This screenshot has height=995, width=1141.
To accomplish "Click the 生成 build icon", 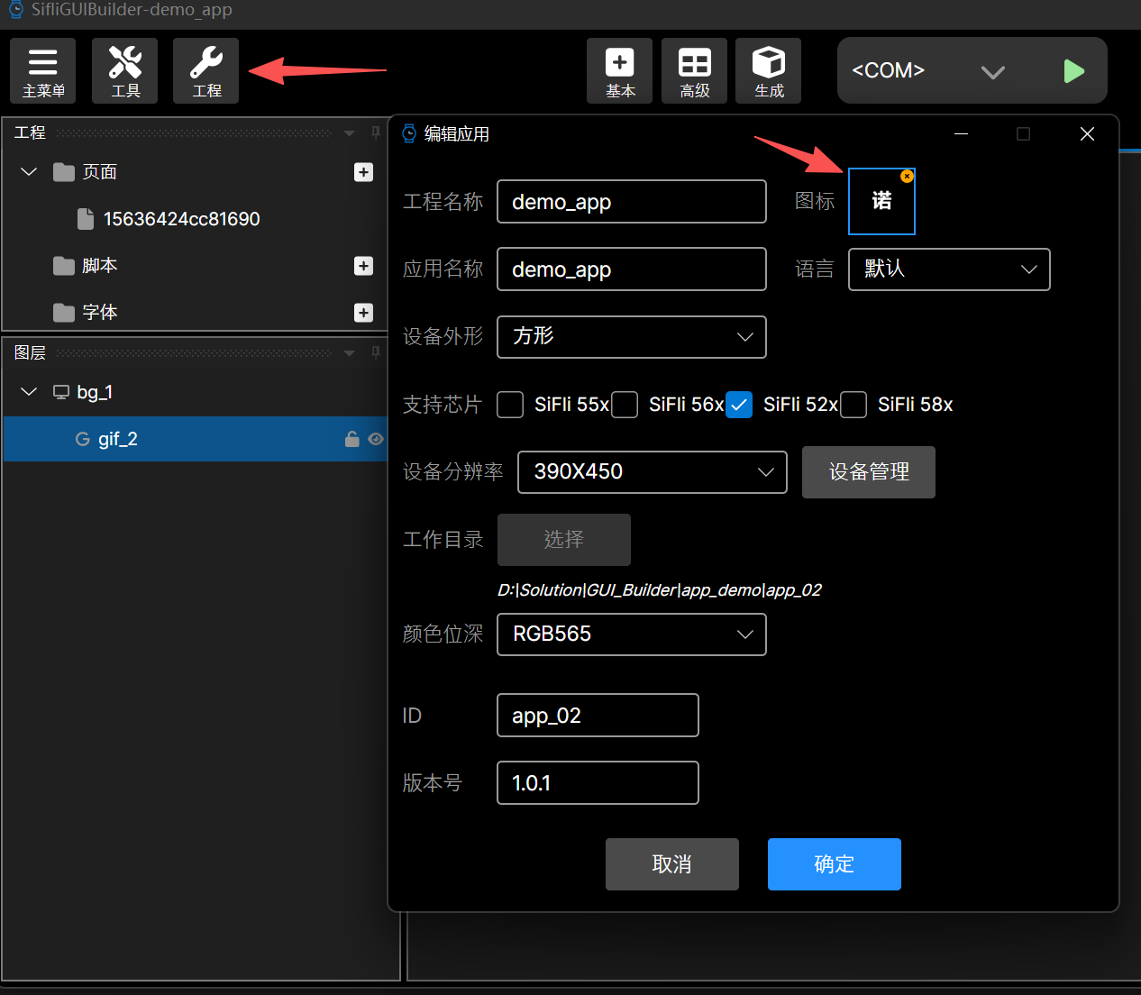I will (x=768, y=70).
